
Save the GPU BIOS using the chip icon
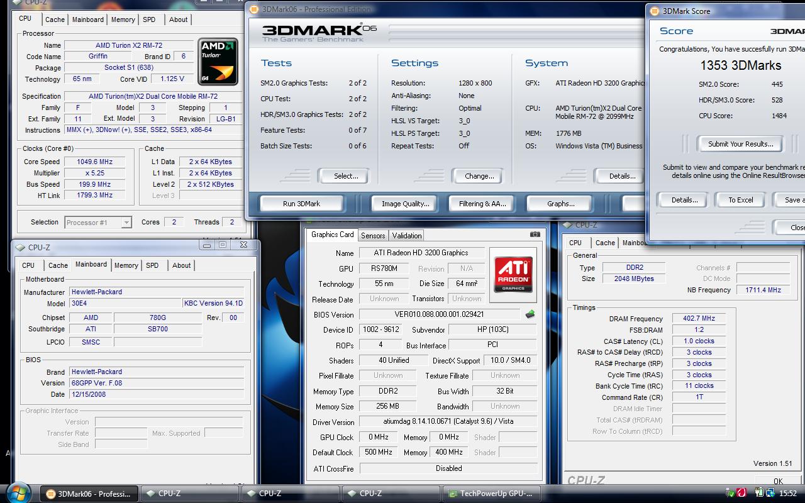530,314
